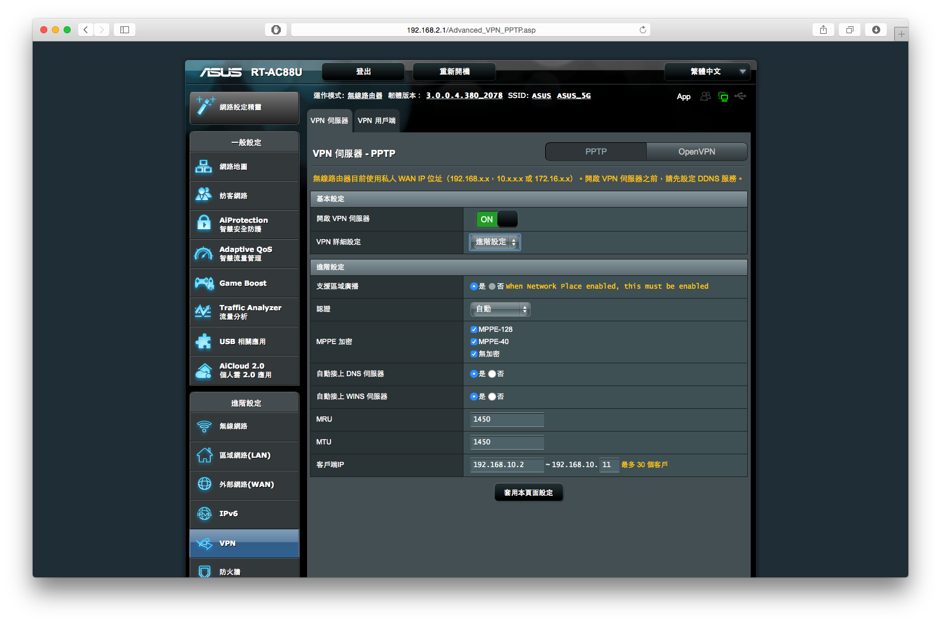The image size is (941, 624).
Task: Switch to the VPN client tab
Action: point(377,121)
